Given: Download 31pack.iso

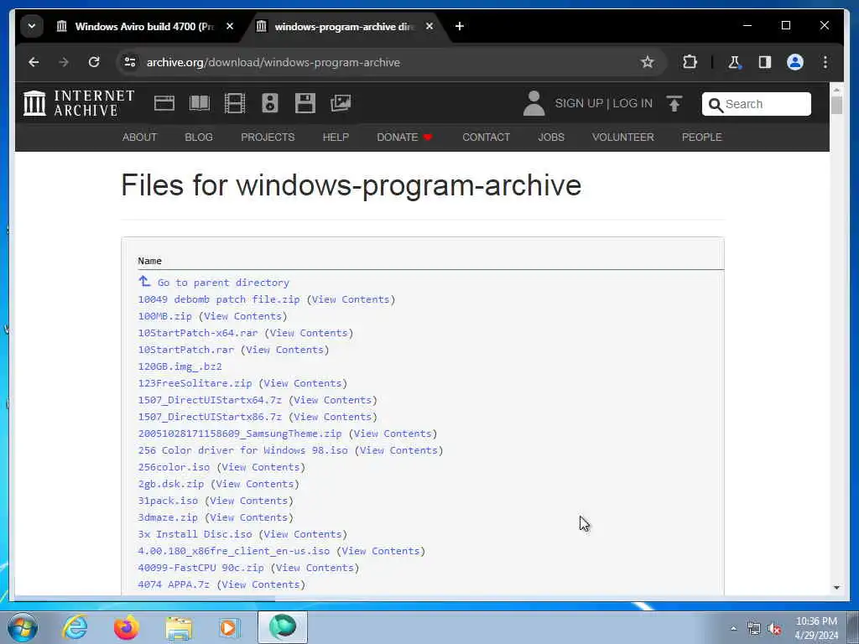Looking at the screenshot, I should (168, 501).
